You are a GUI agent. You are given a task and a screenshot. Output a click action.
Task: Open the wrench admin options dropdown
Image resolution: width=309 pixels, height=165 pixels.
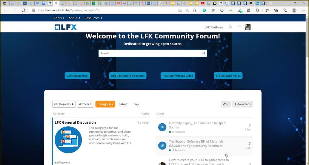point(226,104)
